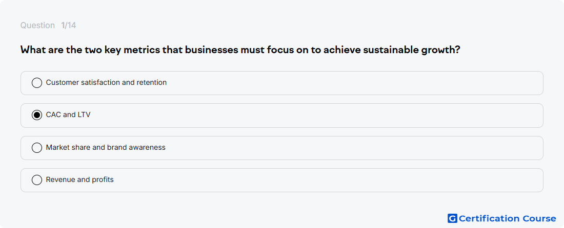Click the "CAC and LTV" answer label
Image resolution: width=564 pixels, height=228 pixels.
point(68,115)
